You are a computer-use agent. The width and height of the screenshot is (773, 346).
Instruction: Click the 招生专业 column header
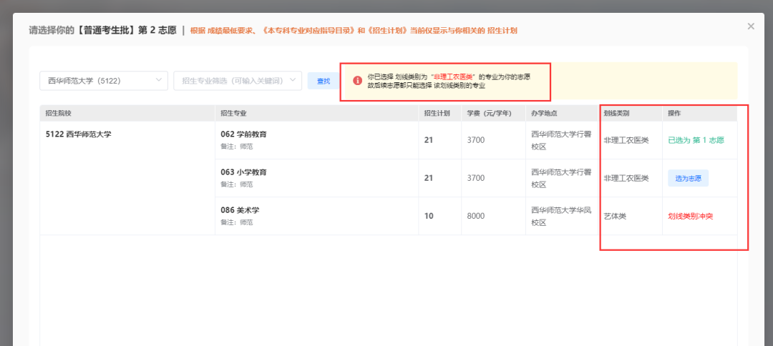233,113
